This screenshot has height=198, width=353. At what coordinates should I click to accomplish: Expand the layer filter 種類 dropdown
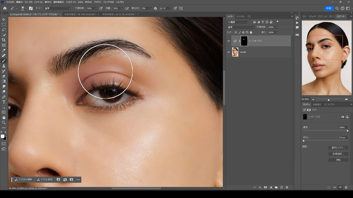tap(238, 22)
